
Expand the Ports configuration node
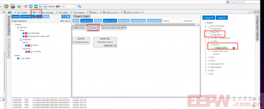coord(209,57)
